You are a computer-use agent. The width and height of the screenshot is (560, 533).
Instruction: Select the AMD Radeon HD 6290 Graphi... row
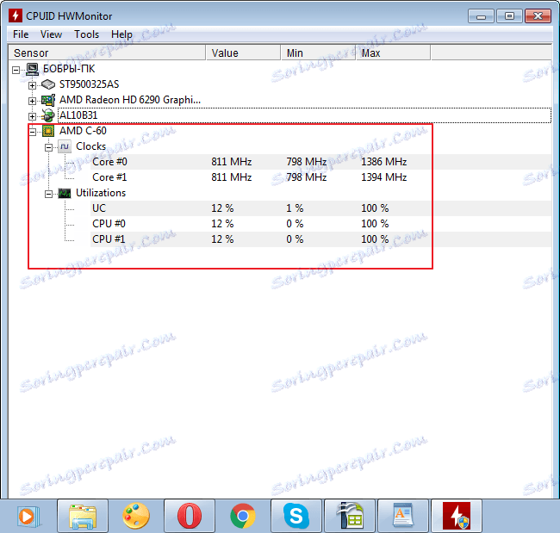tap(130, 100)
